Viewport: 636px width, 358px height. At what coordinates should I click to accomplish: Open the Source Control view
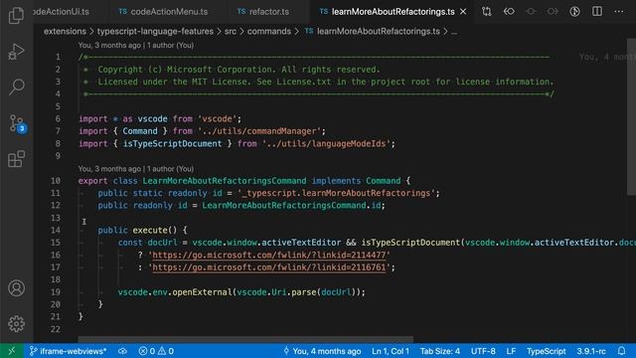point(16,123)
